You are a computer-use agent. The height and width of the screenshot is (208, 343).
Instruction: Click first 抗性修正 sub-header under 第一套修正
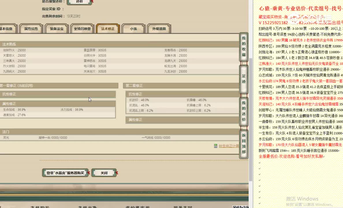58,94
